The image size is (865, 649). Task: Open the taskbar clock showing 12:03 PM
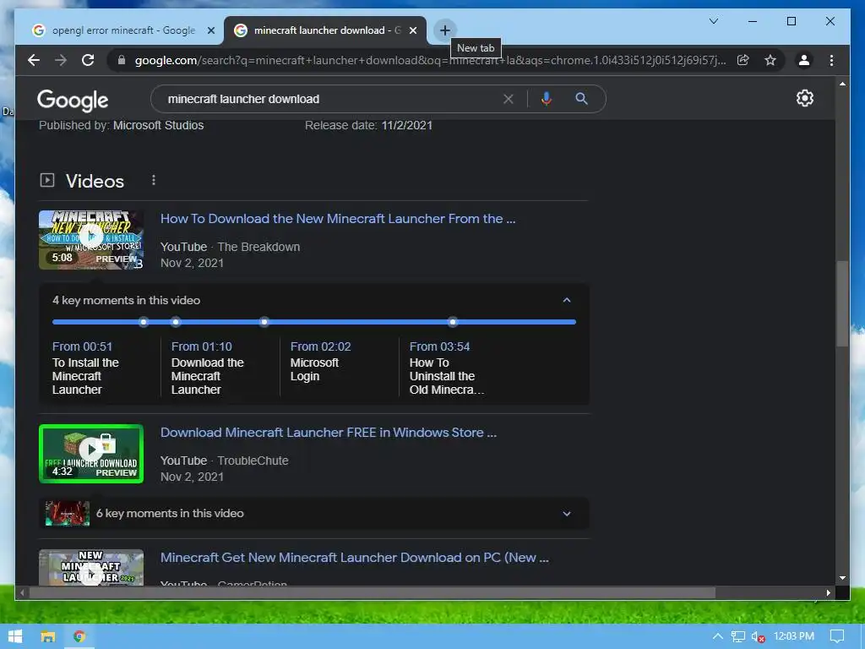click(794, 636)
